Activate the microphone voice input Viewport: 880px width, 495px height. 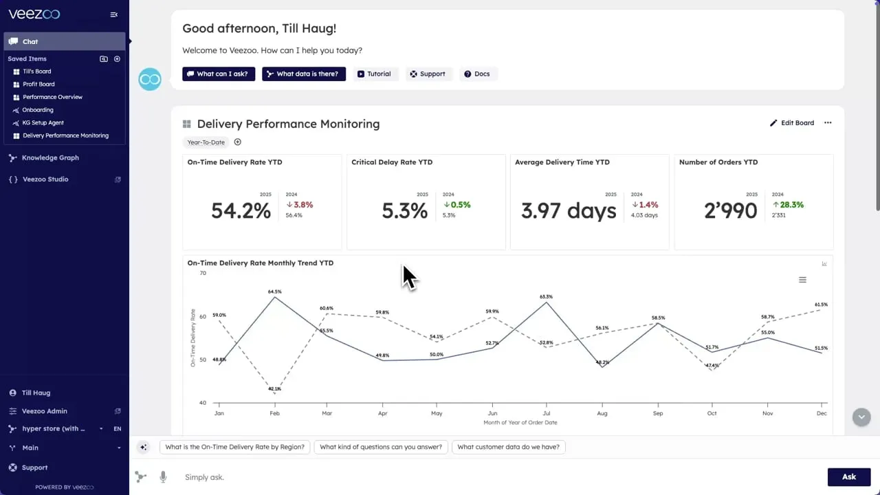163,477
